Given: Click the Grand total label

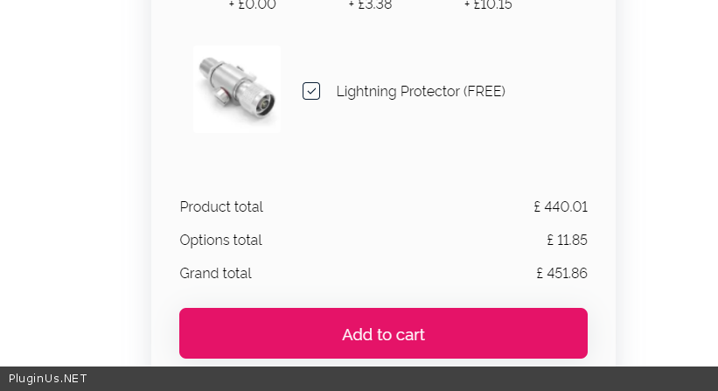Looking at the screenshot, I should (215, 274).
